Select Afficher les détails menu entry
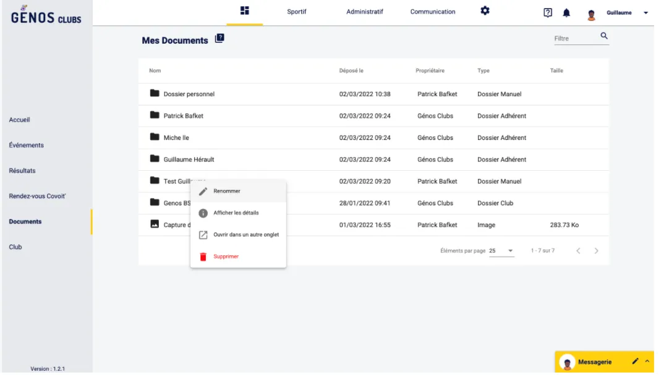This screenshot has height=375, width=659. click(x=236, y=213)
